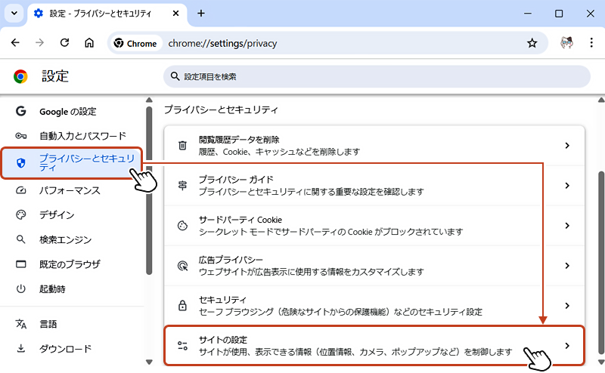Image resolution: width=605 pixels, height=373 pixels.
Task: Open プライバシー ガイド row
Action: point(374,185)
